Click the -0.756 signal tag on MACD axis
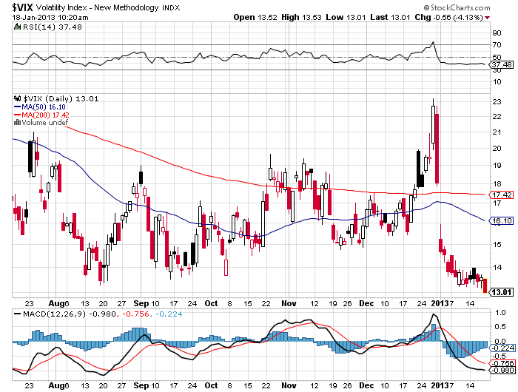The width and height of the screenshot is (518, 392). pyautogui.click(x=502, y=363)
